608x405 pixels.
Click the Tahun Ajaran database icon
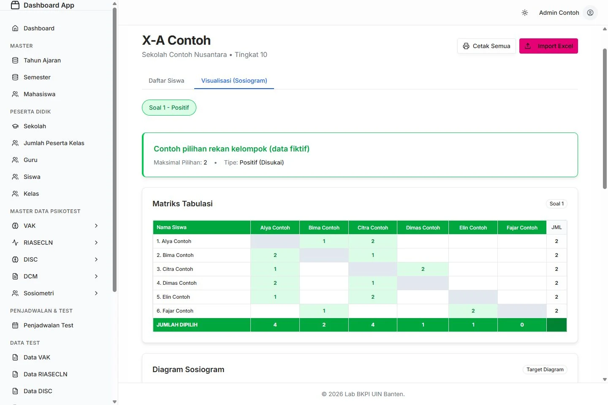pos(15,60)
